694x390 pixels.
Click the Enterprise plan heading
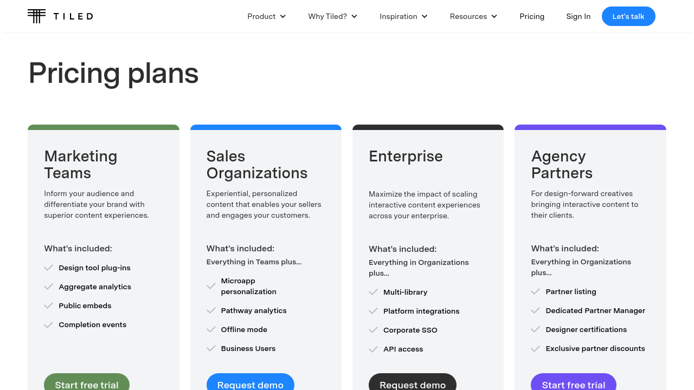[406, 156]
